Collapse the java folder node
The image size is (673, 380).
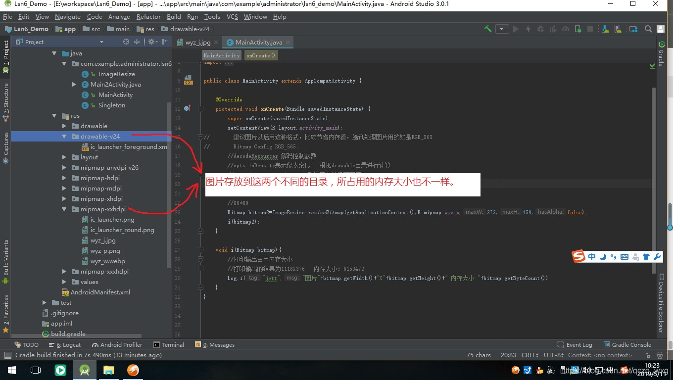pos(54,53)
